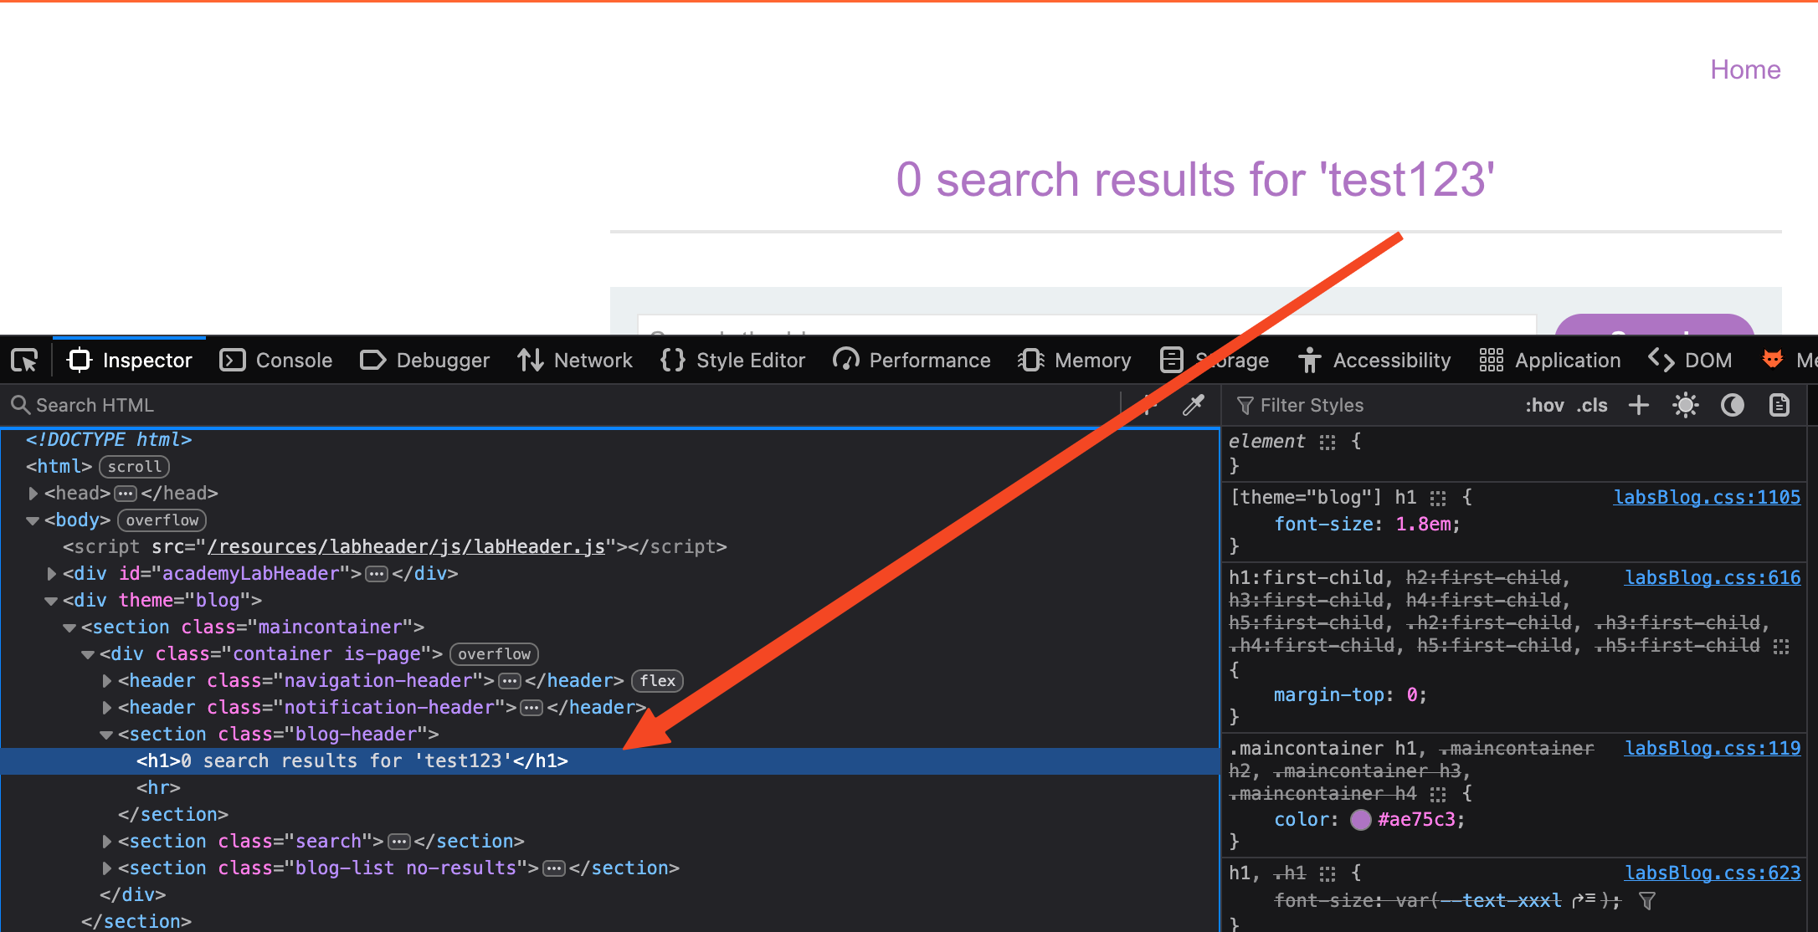Open the Console tab
The image size is (1818, 932).
[276, 361]
